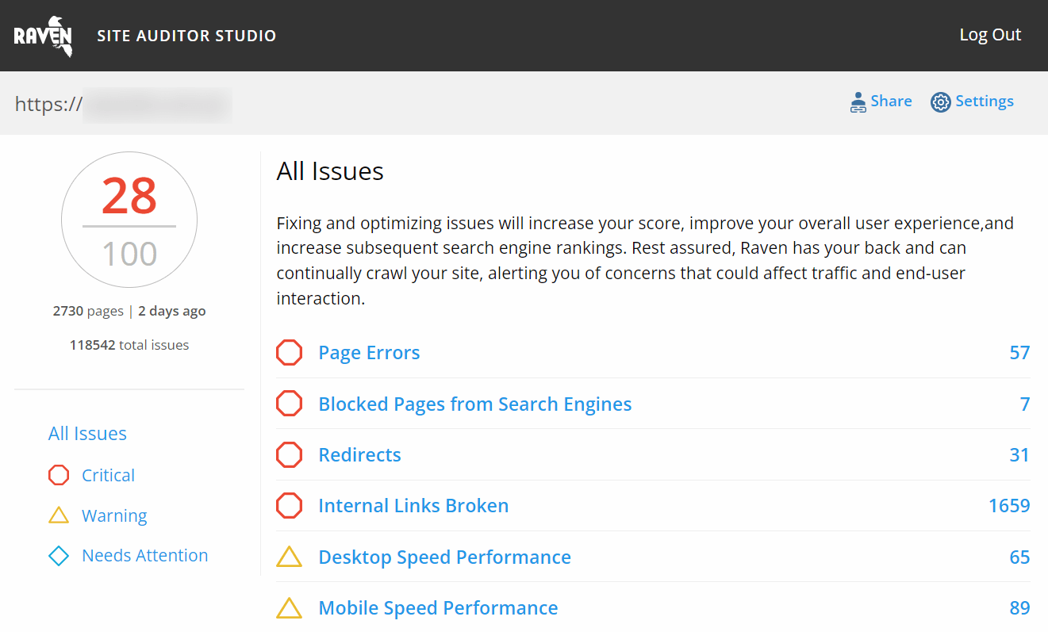Open the Page Errors issue link

coord(369,353)
